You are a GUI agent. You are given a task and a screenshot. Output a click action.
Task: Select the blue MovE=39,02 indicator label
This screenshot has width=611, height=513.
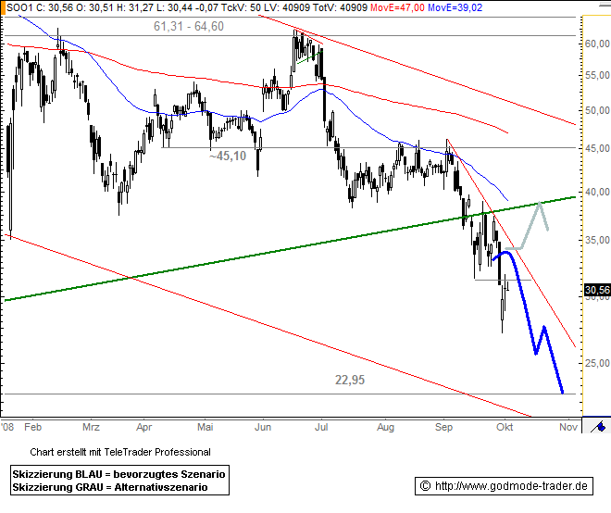455,7
